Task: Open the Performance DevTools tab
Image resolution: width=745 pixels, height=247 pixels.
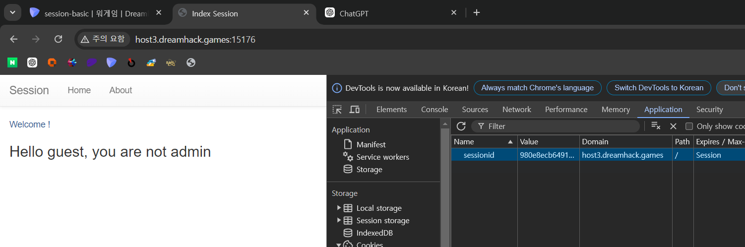Action: (566, 110)
